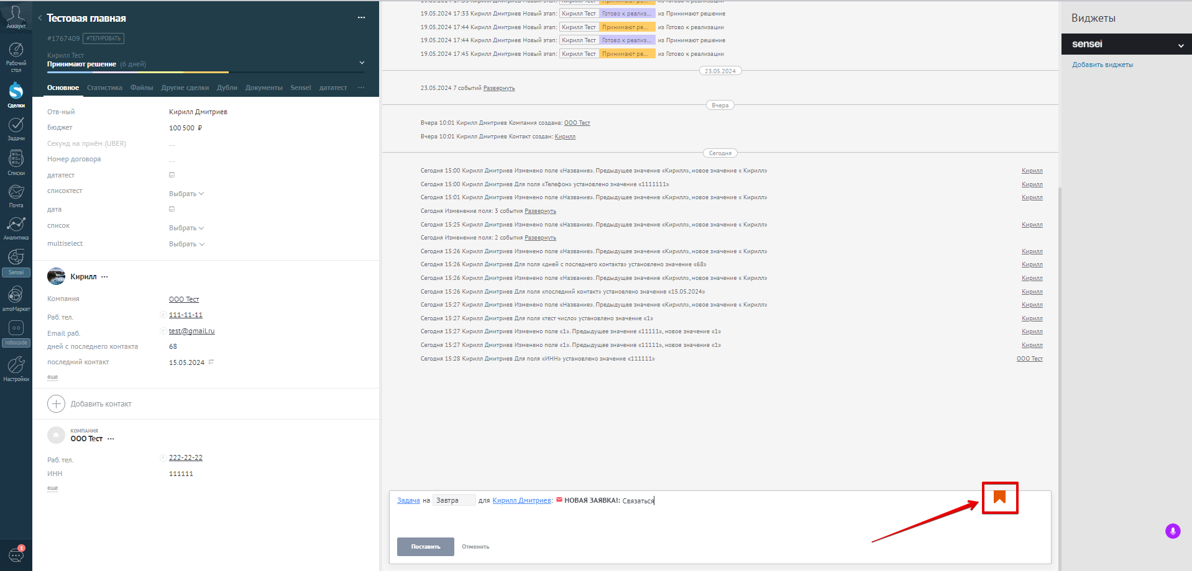
Task: Click the Добавить виджеты link
Action: [x=1103, y=65]
